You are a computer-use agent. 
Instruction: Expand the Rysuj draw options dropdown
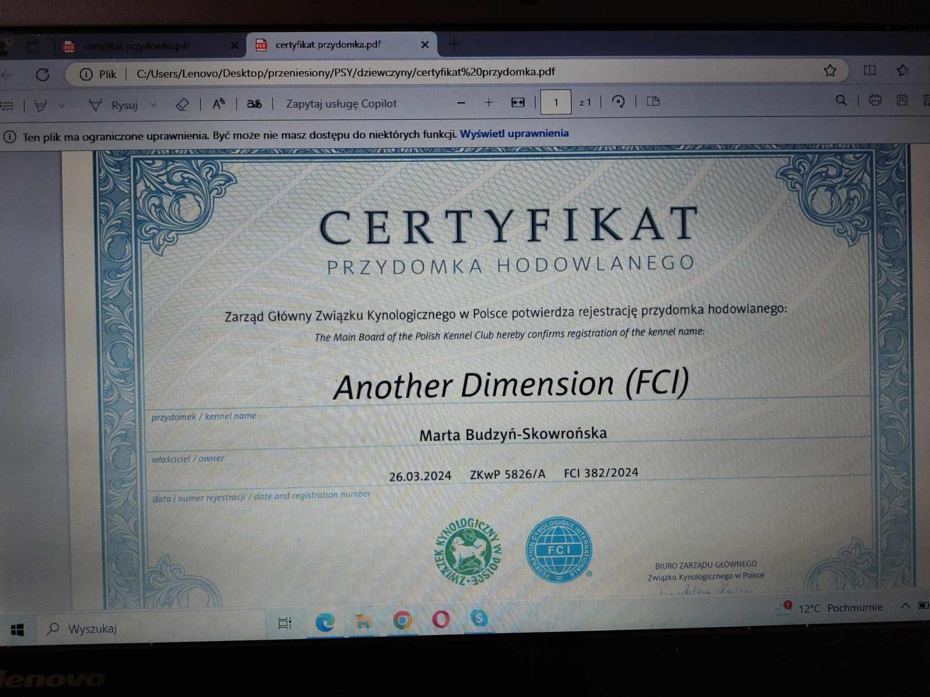pos(153,105)
